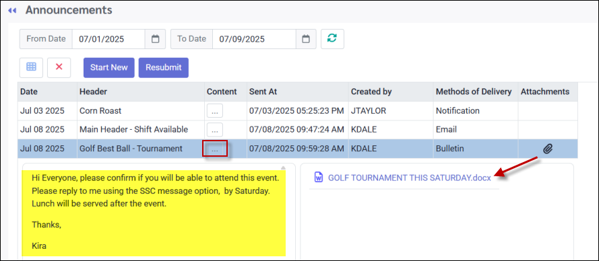
Task: Open Corn Roast content ellipsis button
Action: tap(215, 111)
